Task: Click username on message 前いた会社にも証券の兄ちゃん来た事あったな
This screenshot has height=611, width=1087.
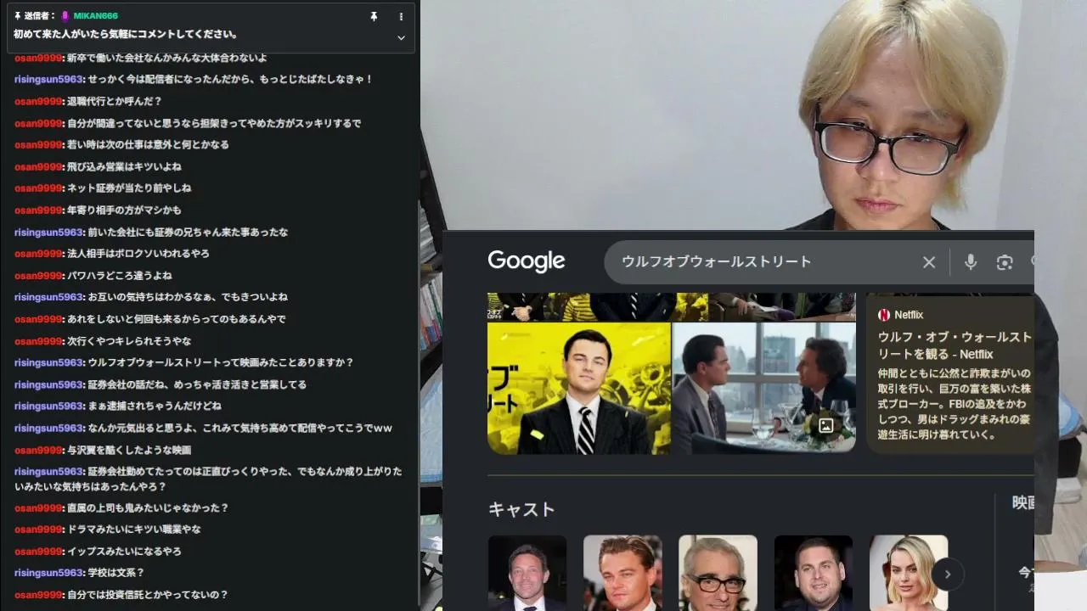Action: [48, 233]
